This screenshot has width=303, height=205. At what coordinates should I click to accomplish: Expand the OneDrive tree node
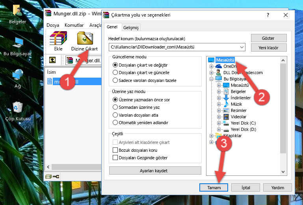[212, 66]
